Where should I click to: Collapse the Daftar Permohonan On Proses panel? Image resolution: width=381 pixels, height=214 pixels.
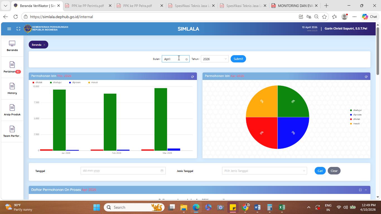[x=366, y=190]
